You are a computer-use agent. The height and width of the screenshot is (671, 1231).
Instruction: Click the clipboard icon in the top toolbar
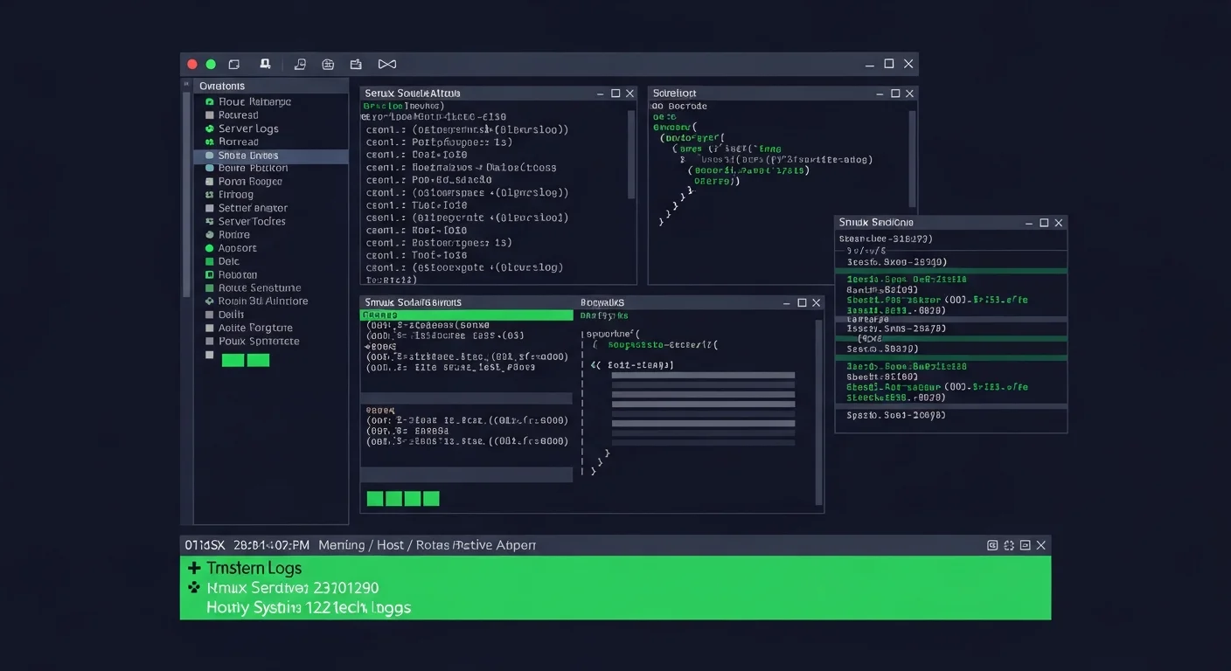(356, 64)
